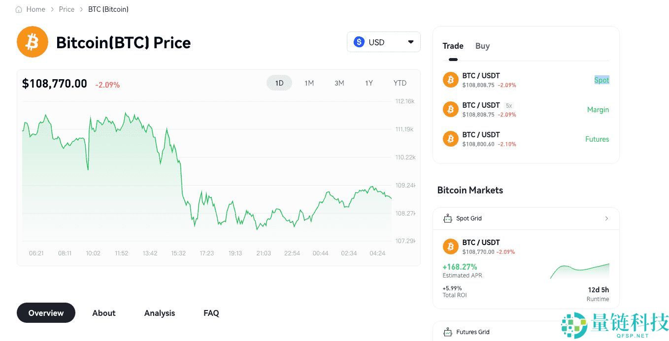
Task: Click the BTC/USDT sparkline in the Spot Grid card
Action: (x=579, y=271)
